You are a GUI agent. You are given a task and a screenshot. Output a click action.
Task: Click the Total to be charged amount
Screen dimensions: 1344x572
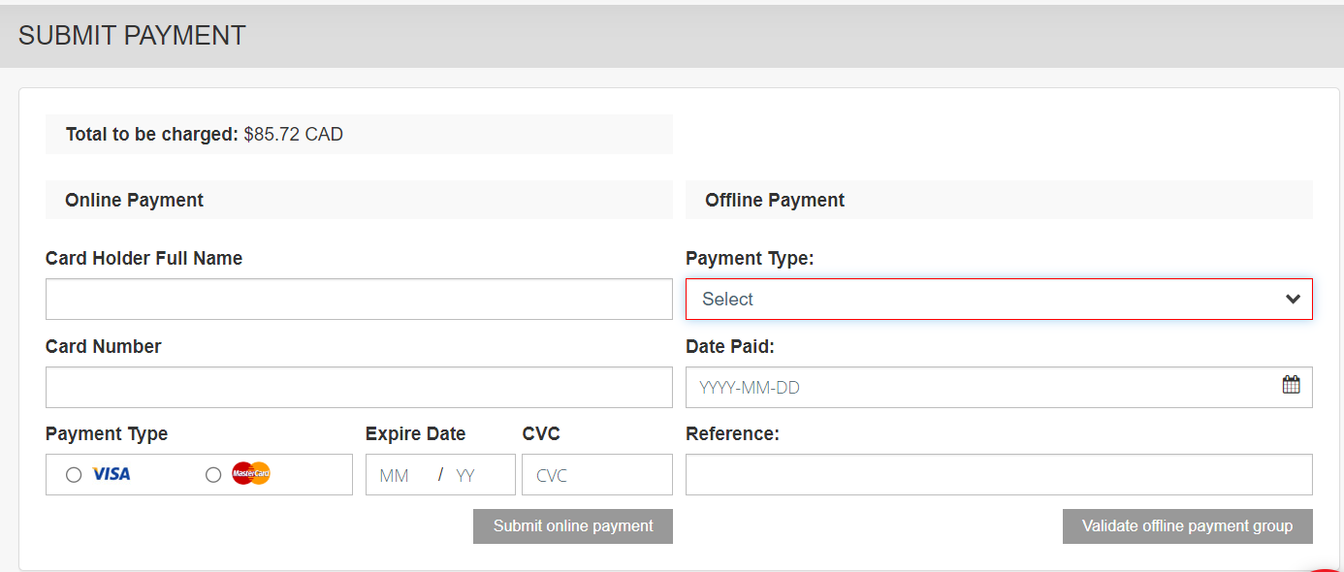point(293,135)
